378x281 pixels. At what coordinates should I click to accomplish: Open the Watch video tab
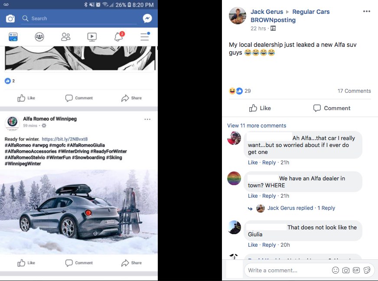[92, 37]
